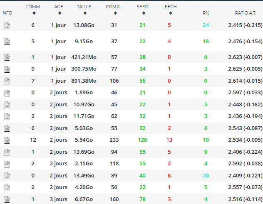Click completed count 233
The image size is (263, 204).
pyautogui.click(x=114, y=140)
